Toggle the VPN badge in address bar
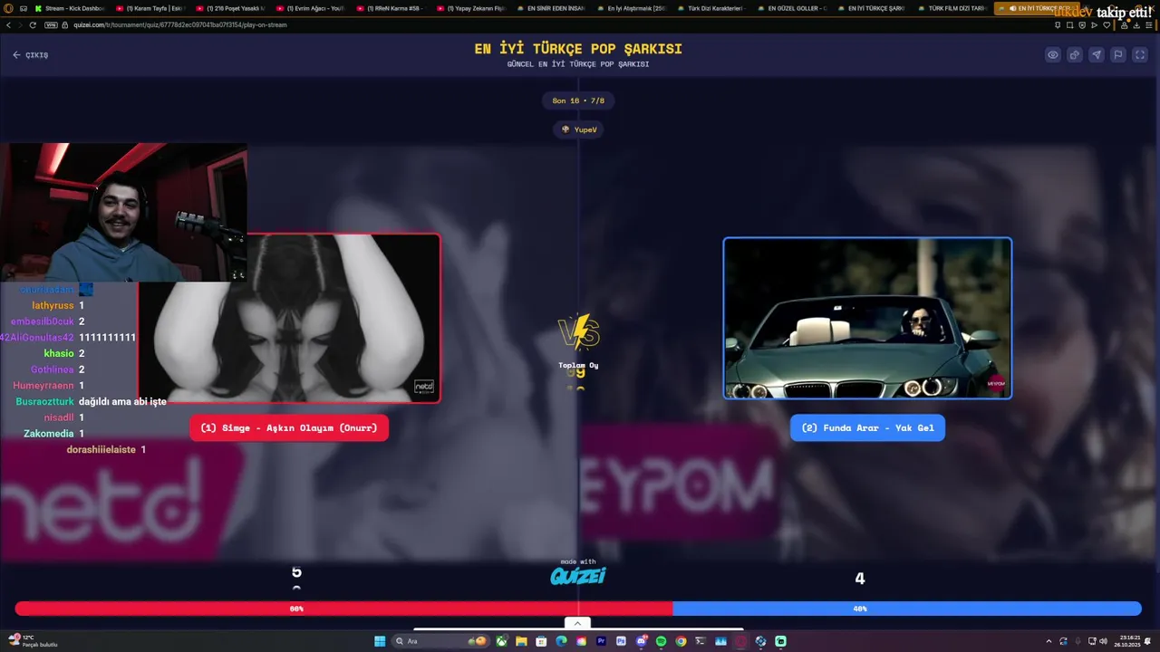The height and width of the screenshot is (652, 1160). pos(51,25)
